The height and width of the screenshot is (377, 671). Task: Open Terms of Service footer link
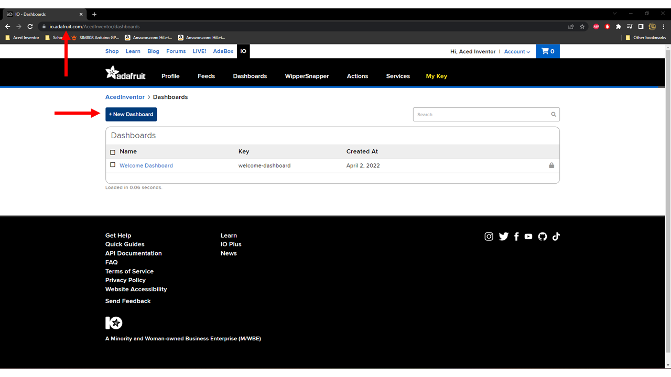tap(129, 271)
